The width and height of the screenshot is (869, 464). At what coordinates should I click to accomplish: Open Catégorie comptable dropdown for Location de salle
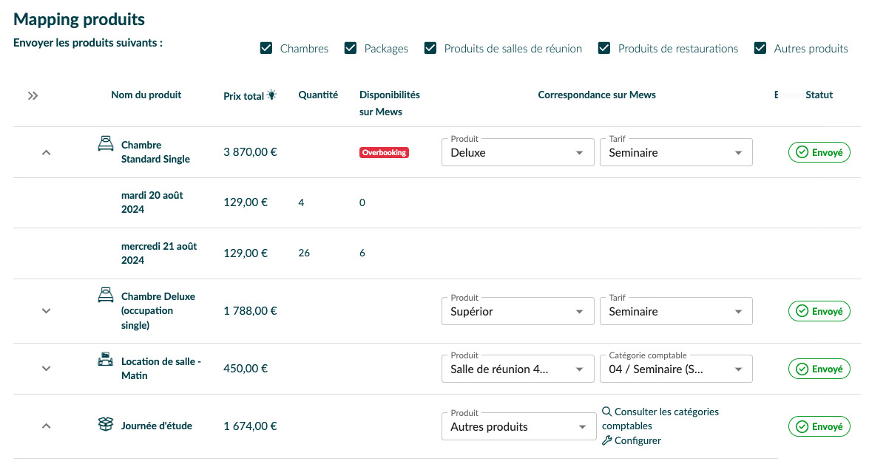pyautogui.click(x=675, y=369)
